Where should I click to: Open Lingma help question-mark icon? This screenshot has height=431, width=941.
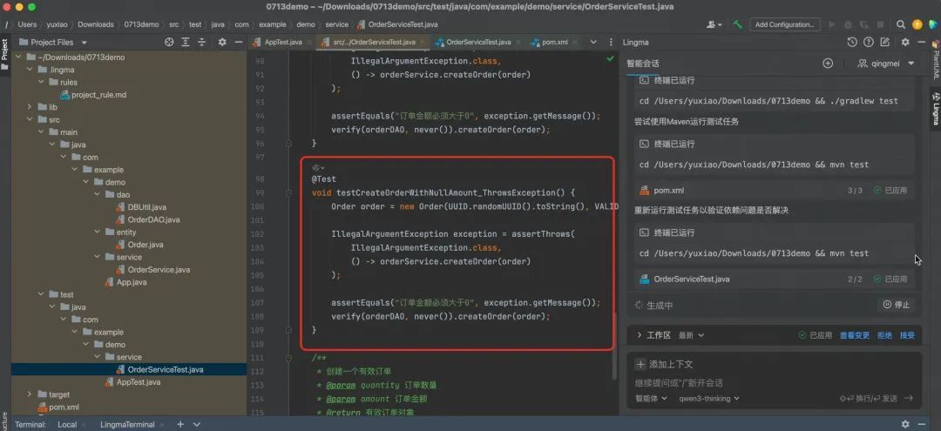[x=868, y=42]
